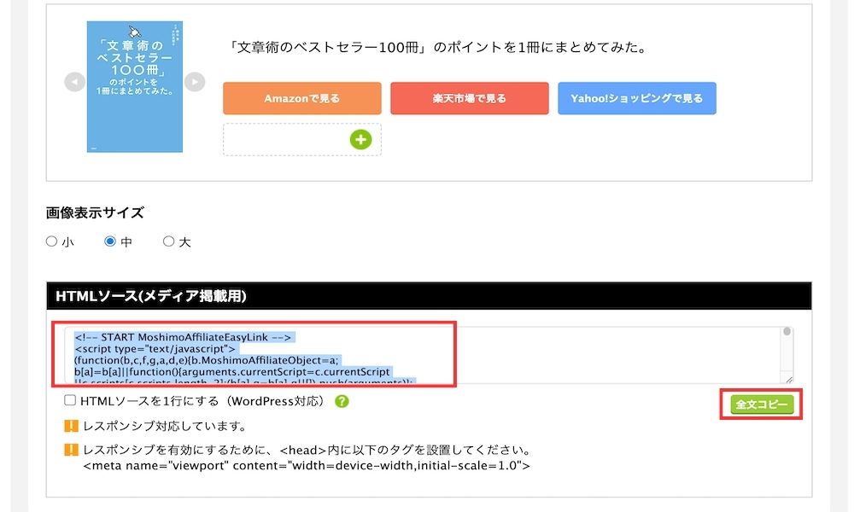
Task: Click the 楽天市場で見る button
Action: 470,98
